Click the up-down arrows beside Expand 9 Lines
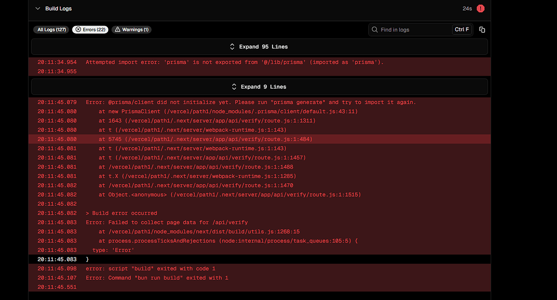 tap(234, 87)
